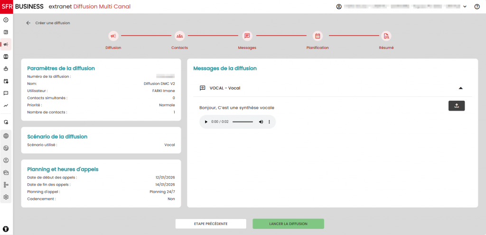Click the ETAPE PRÉCÉDENTE button
The height and width of the screenshot is (235, 486).
pos(211,224)
